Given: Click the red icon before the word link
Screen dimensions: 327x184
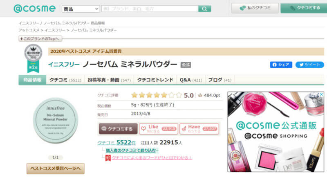Looking at the screenshot, I should point(108,158).
